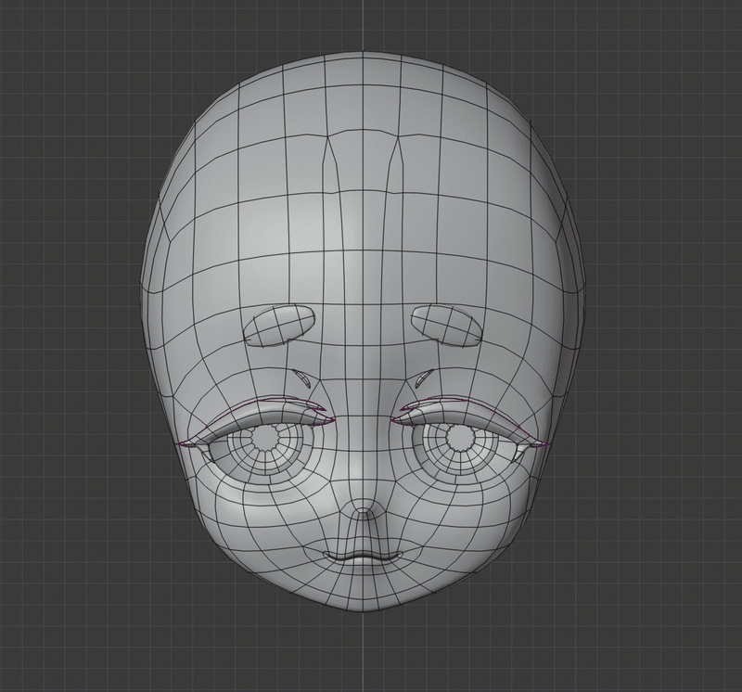Click the small eyelid crease above the viewer's left eye

point(301,379)
